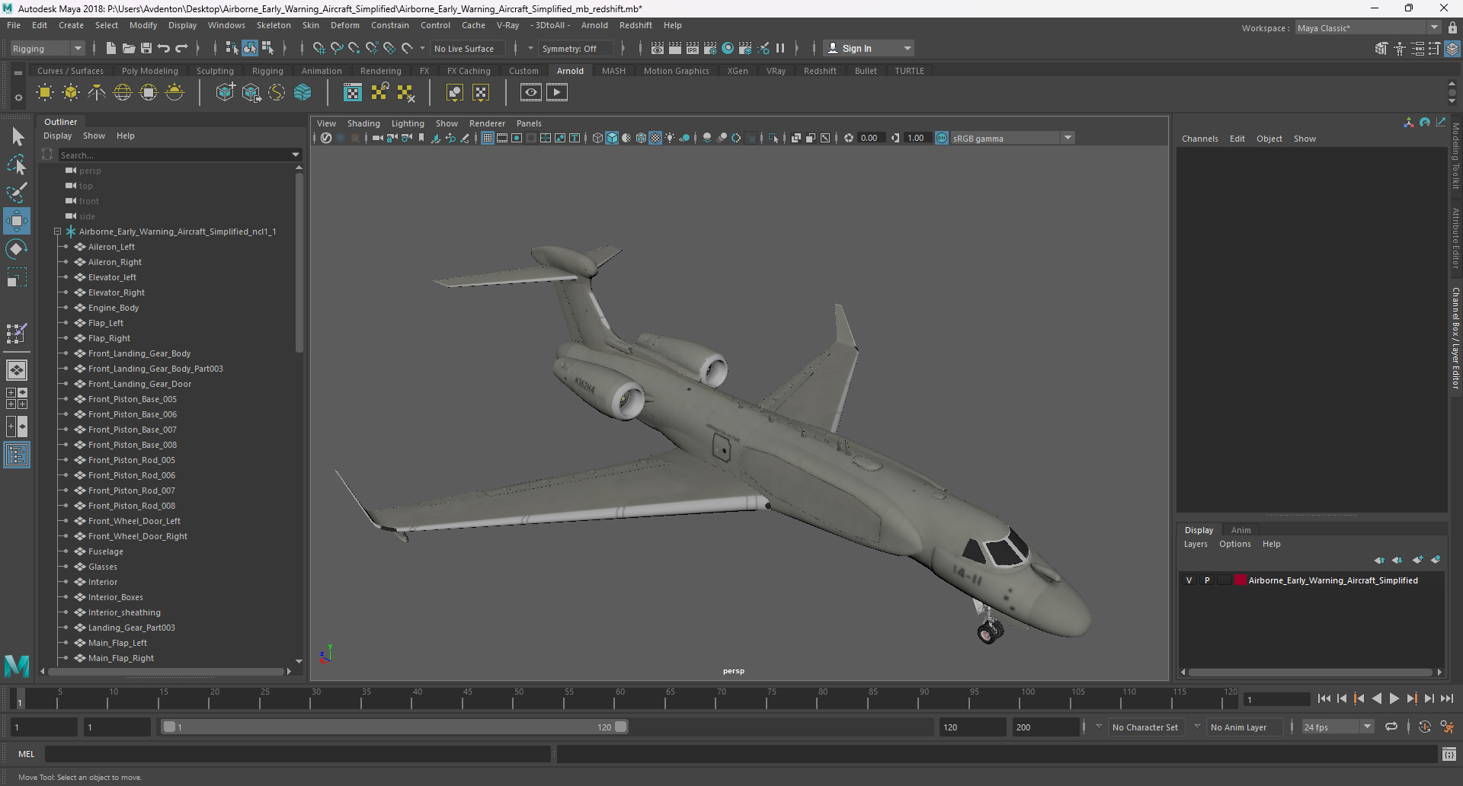The width and height of the screenshot is (1463, 786).
Task: Open the Modeling Toolkit side tab
Action: (1455, 156)
